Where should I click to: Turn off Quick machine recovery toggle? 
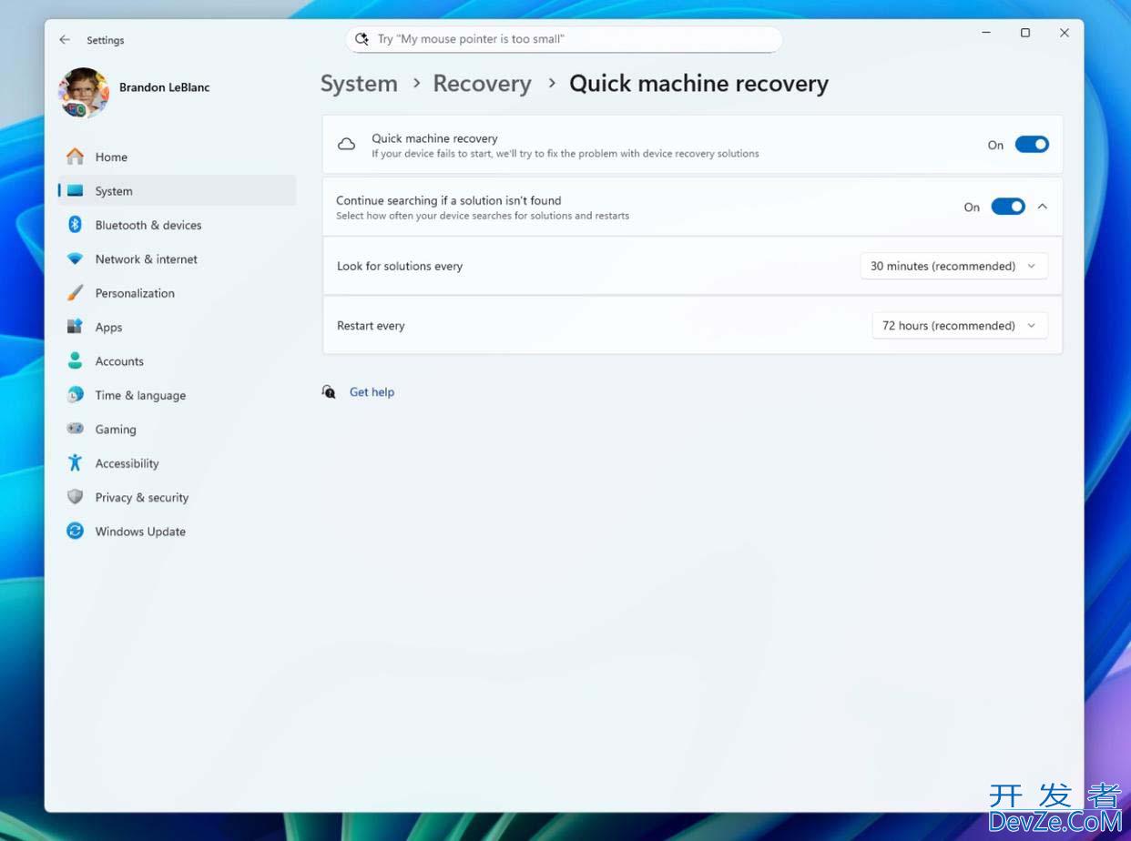tap(1032, 145)
